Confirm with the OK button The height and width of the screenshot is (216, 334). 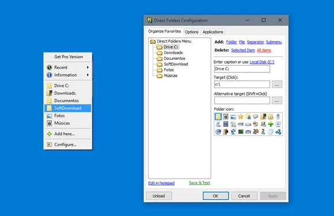coord(215,196)
